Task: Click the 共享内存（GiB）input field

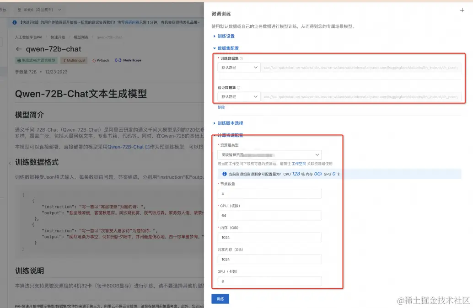Action: (269, 259)
